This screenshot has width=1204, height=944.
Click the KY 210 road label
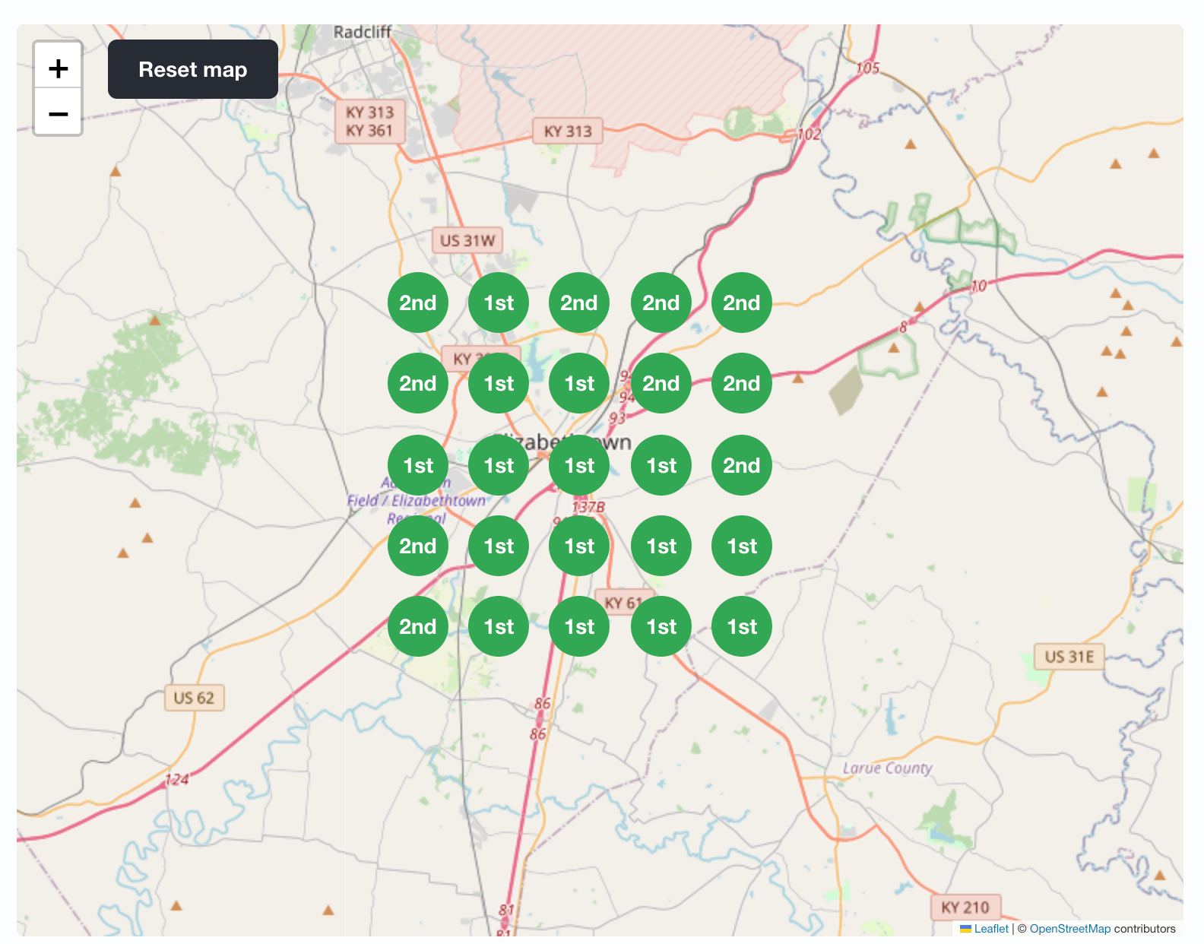click(x=965, y=908)
